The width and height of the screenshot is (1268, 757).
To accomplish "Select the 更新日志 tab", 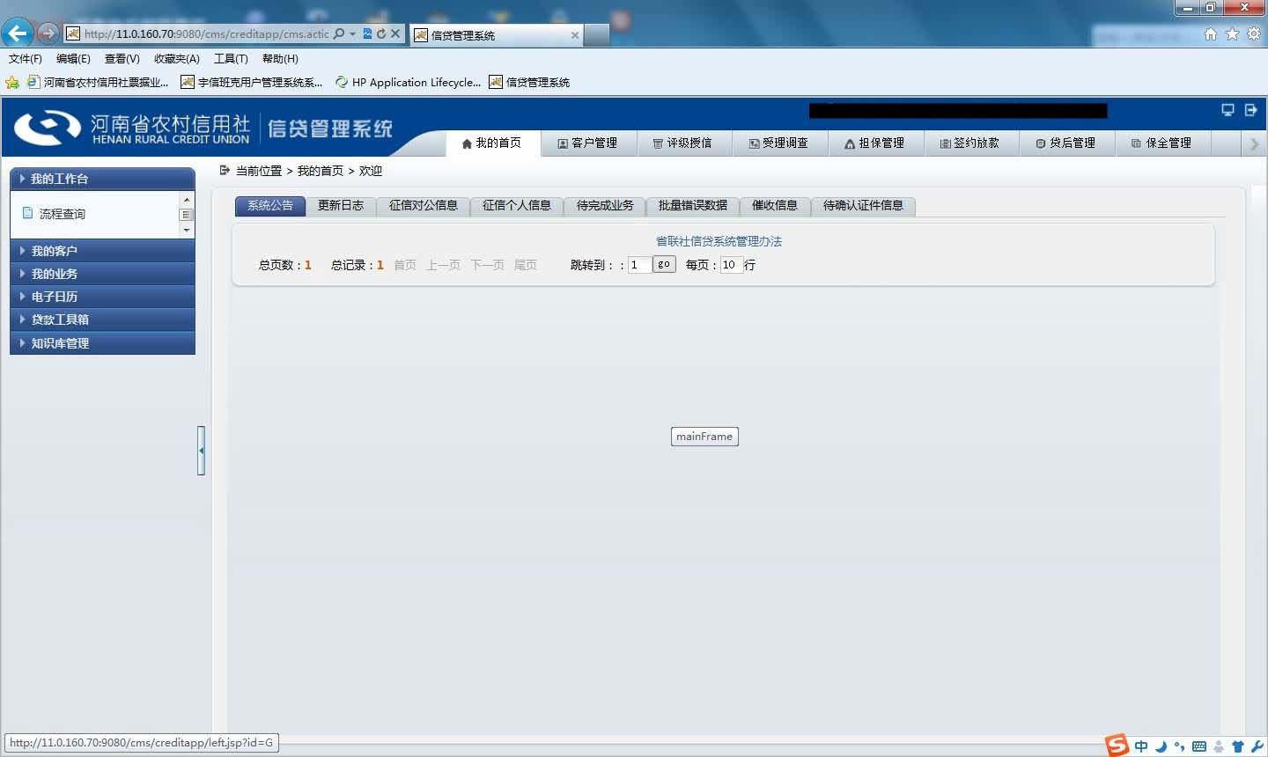I will pos(341,205).
